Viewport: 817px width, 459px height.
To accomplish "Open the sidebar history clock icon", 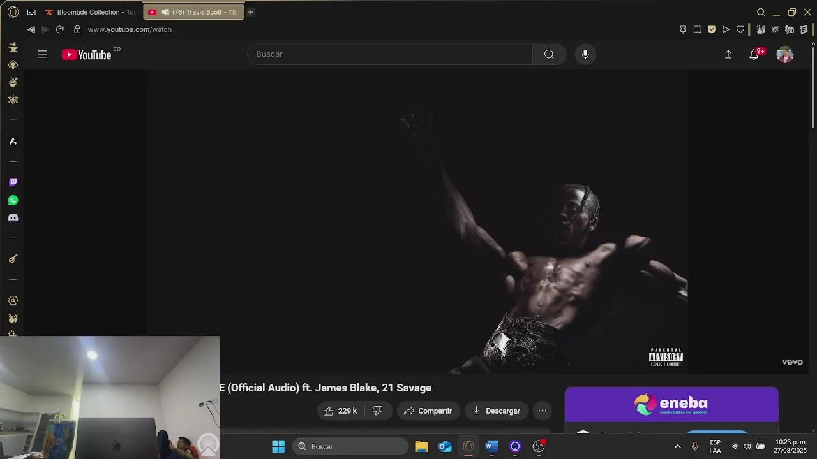I will click(13, 300).
